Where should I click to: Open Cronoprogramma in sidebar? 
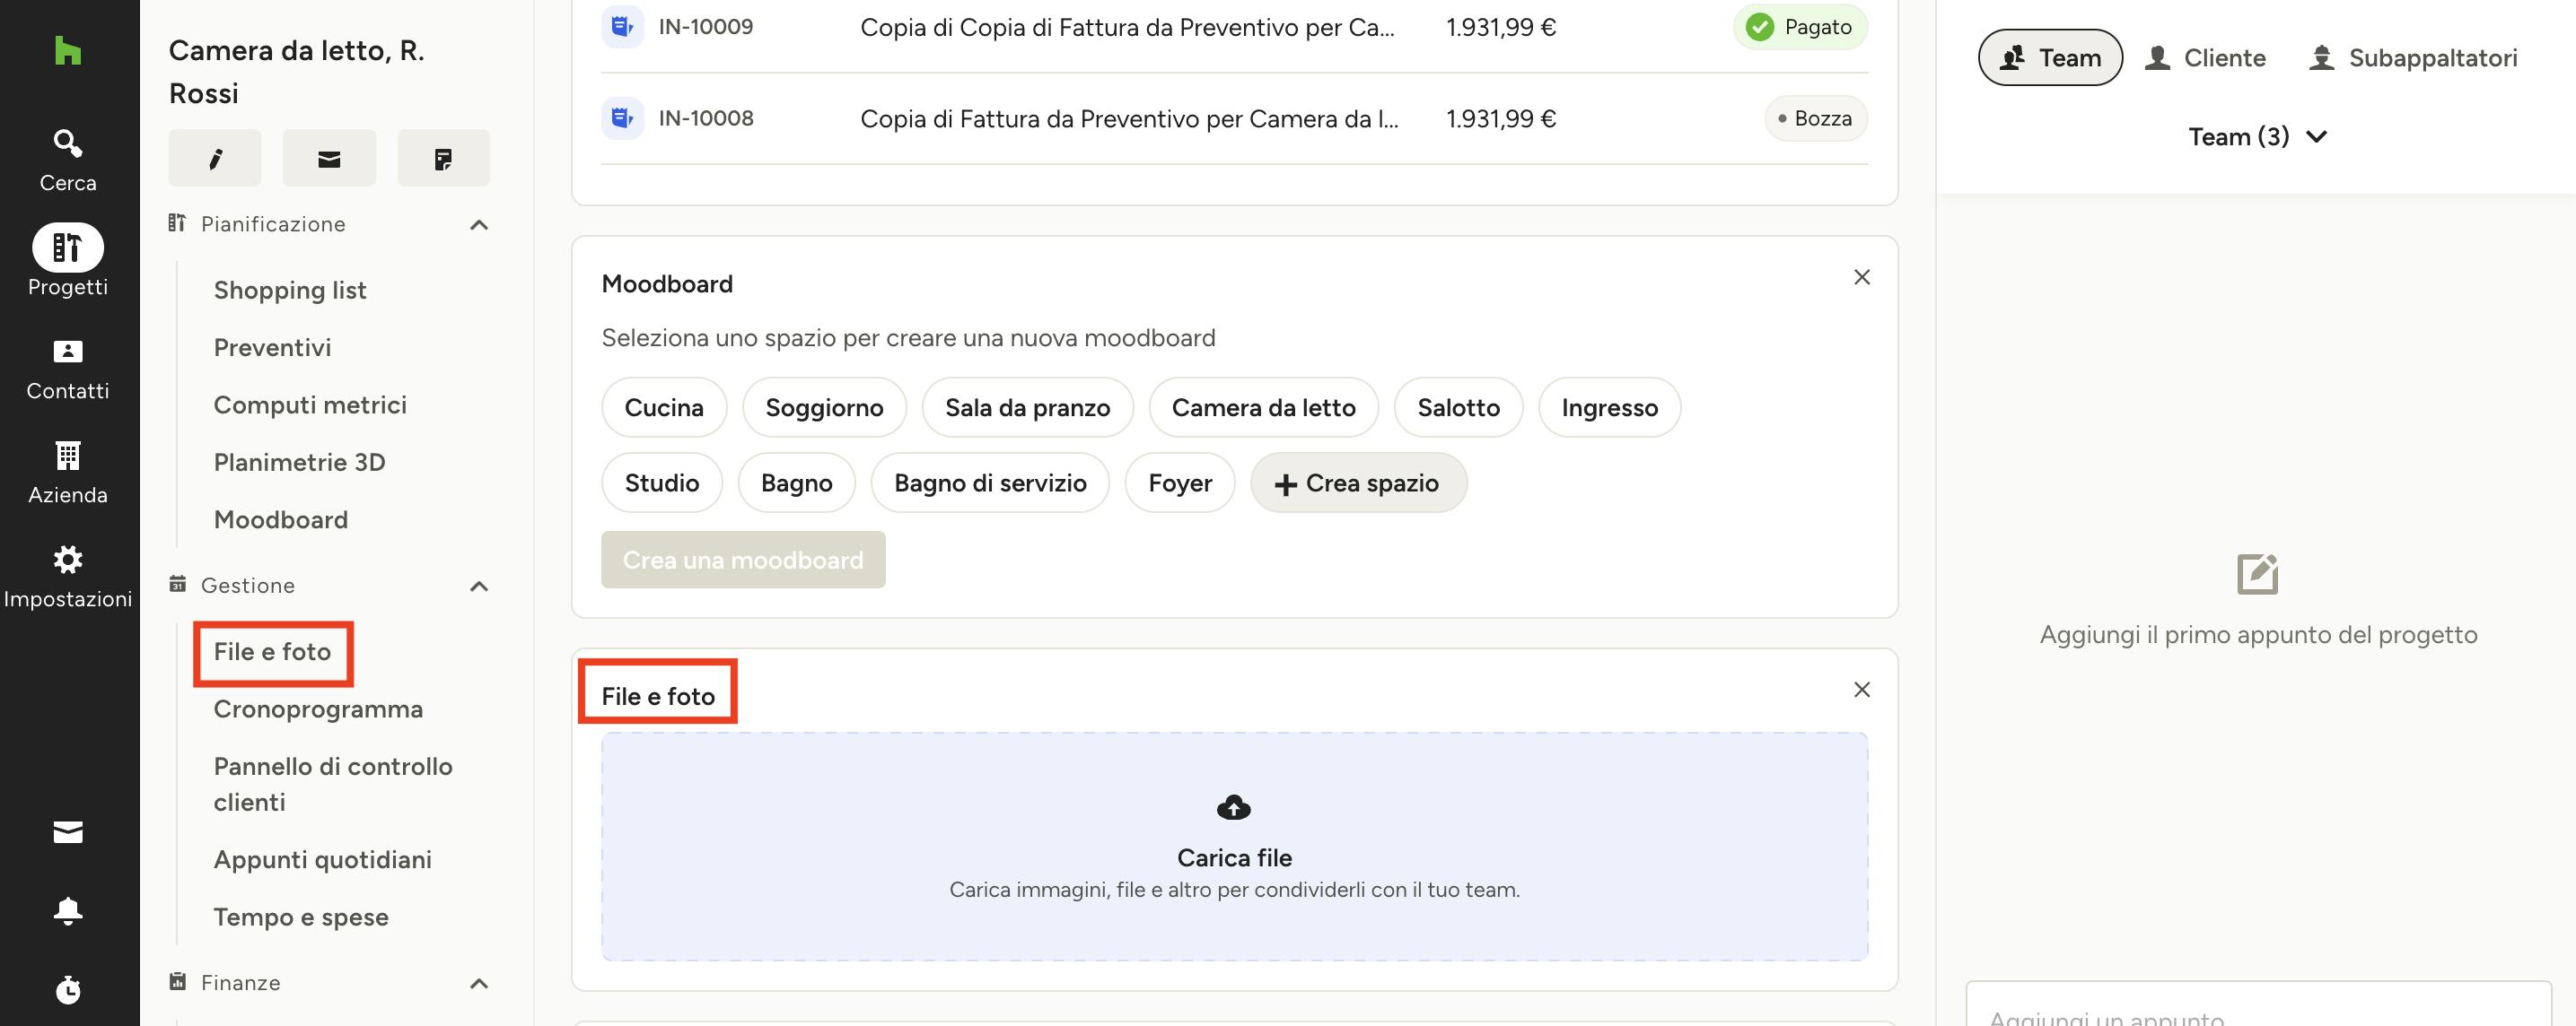pos(318,709)
